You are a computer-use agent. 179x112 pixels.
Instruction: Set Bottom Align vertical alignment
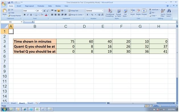point(59,11)
